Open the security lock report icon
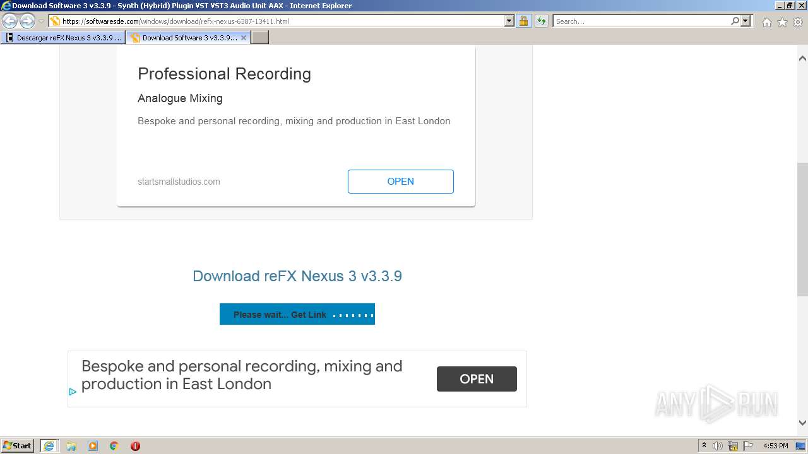Image resolution: width=808 pixels, height=454 pixels. point(523,21)
